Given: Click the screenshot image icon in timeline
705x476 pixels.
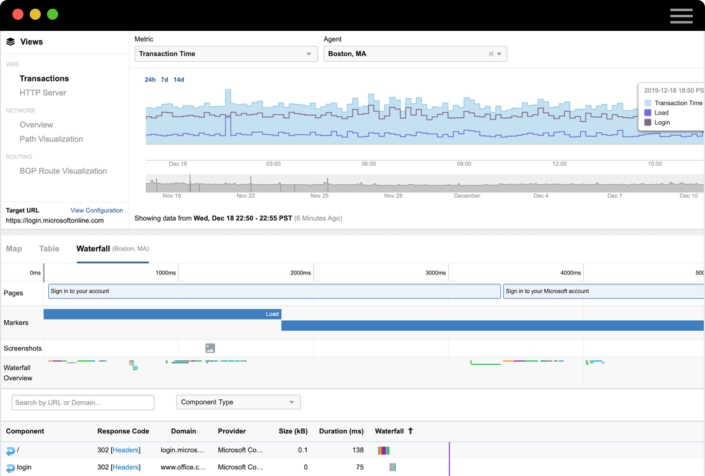Looking at the screenshot, I should [x=210, y=349].
